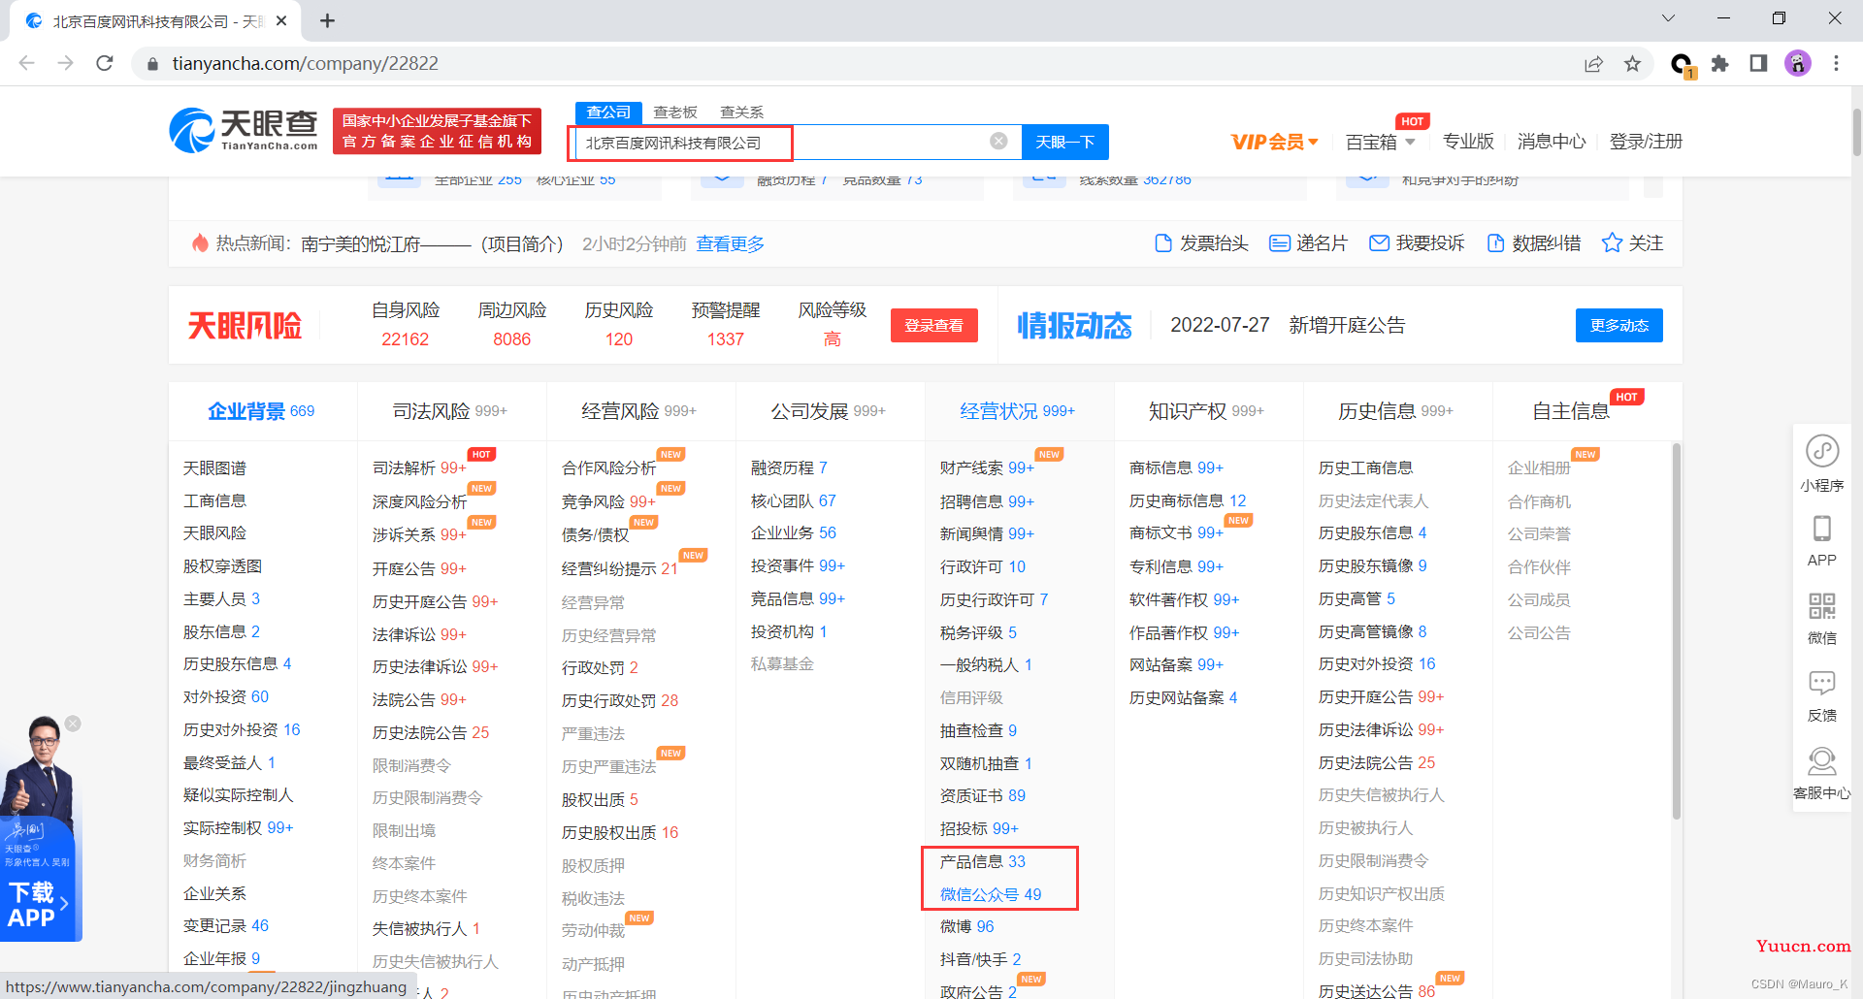1863x999 pixels.
Task: Open the 历史信息 category tab
Action: point(1395,411)
